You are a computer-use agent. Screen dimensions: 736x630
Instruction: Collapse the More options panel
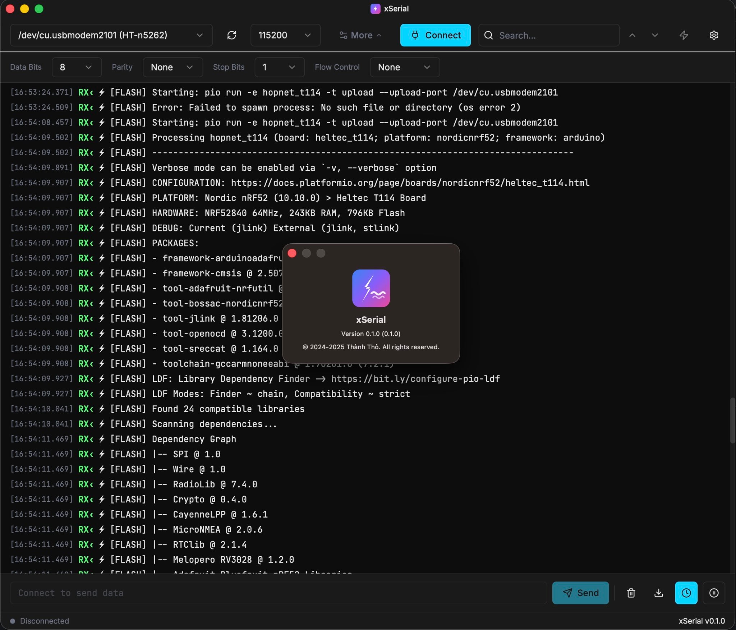360,35
